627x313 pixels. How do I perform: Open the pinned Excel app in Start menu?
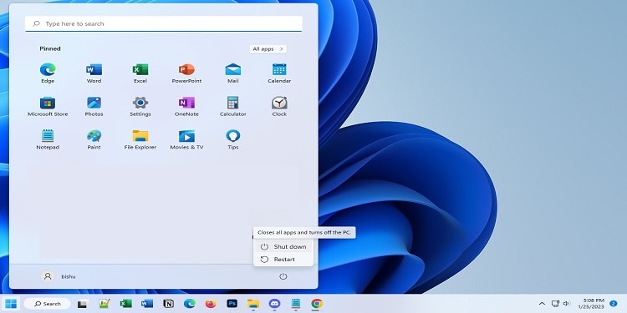tap(140, 73)
